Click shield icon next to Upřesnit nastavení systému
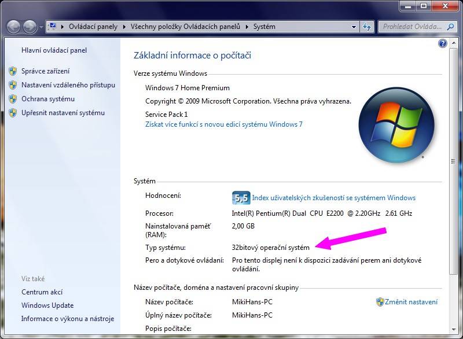Screen dimensions: 463x339 click(13, 113)
